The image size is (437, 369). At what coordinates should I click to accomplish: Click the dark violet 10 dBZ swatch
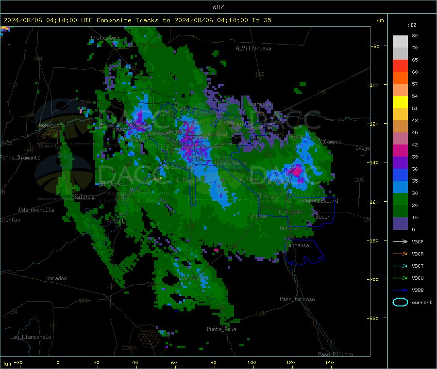click(x=400, y=223)
